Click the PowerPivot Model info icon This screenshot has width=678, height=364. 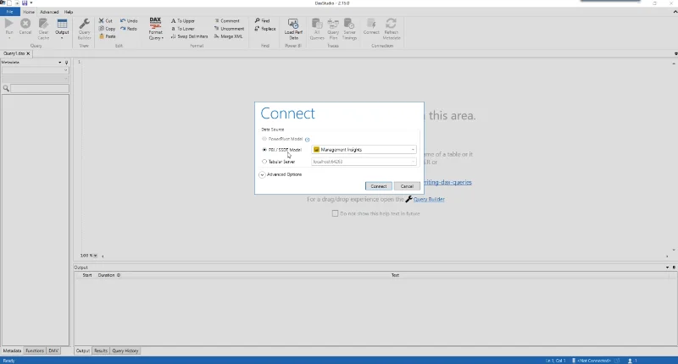308,140
